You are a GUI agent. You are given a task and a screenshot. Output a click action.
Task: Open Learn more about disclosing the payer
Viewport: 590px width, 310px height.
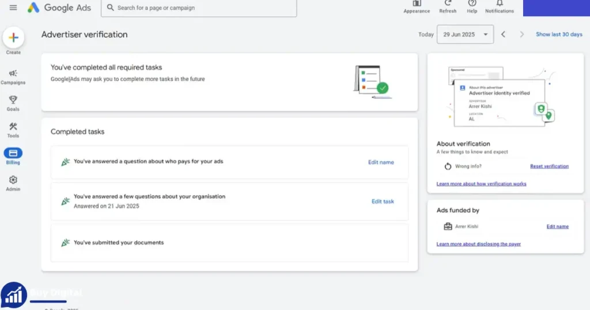coord(479,244)
